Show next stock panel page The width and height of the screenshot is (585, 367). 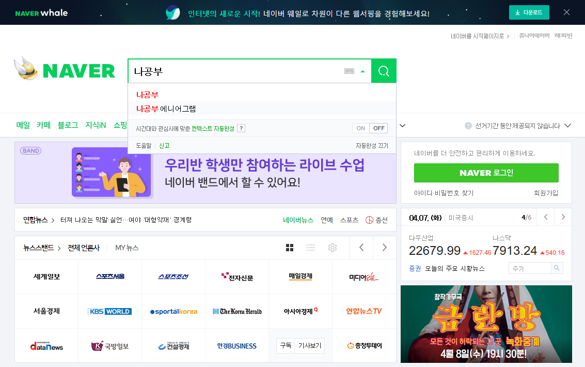click(x=563, y=217)
